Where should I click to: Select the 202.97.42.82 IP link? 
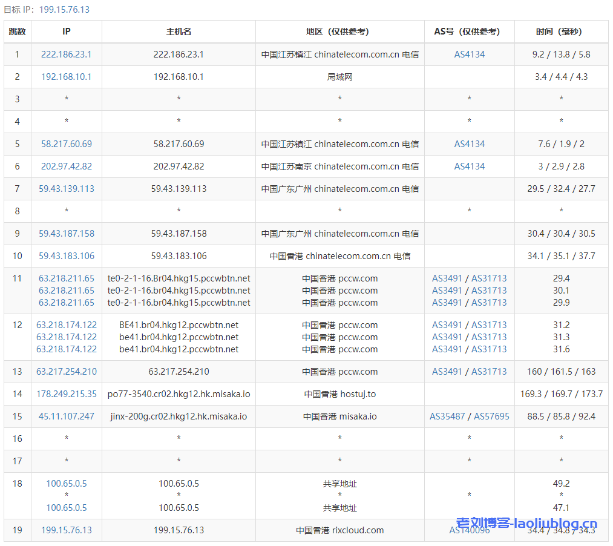point(67,166)
